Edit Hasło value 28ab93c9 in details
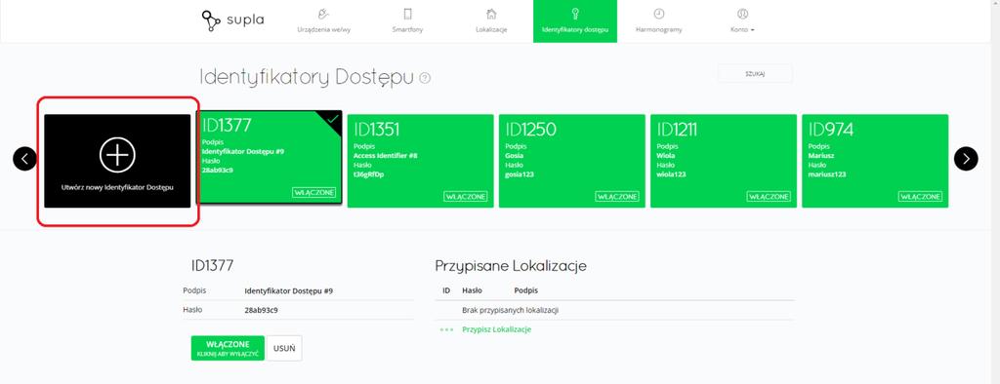 click(261, 310)
